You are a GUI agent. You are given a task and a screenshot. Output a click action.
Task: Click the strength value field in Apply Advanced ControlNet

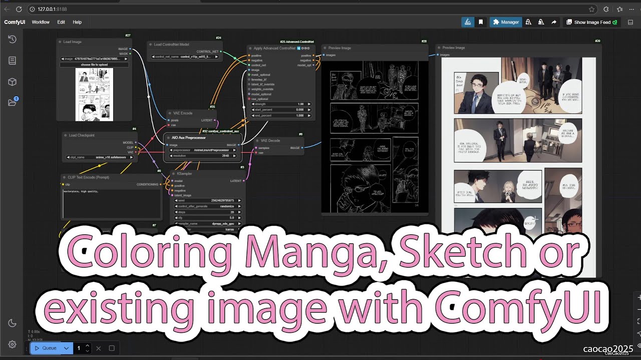280,104
